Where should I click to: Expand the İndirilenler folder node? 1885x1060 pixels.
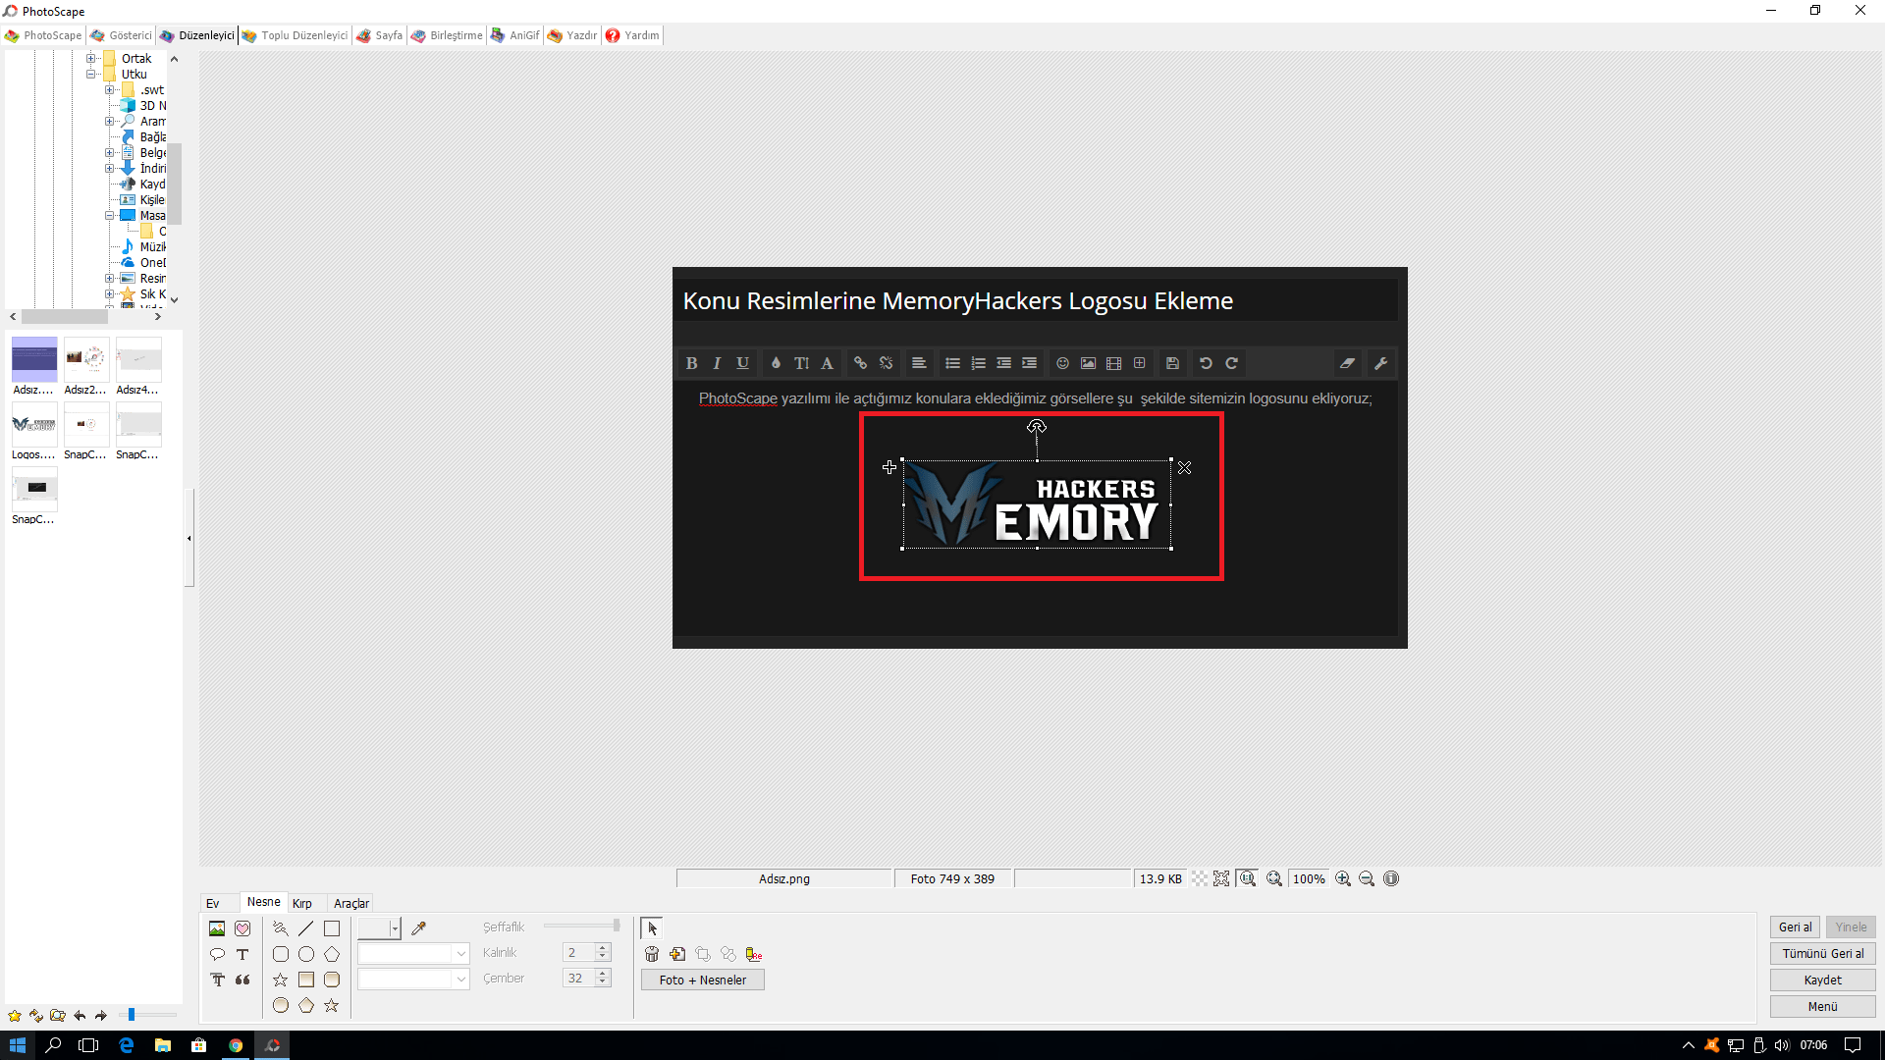[110, 169]
